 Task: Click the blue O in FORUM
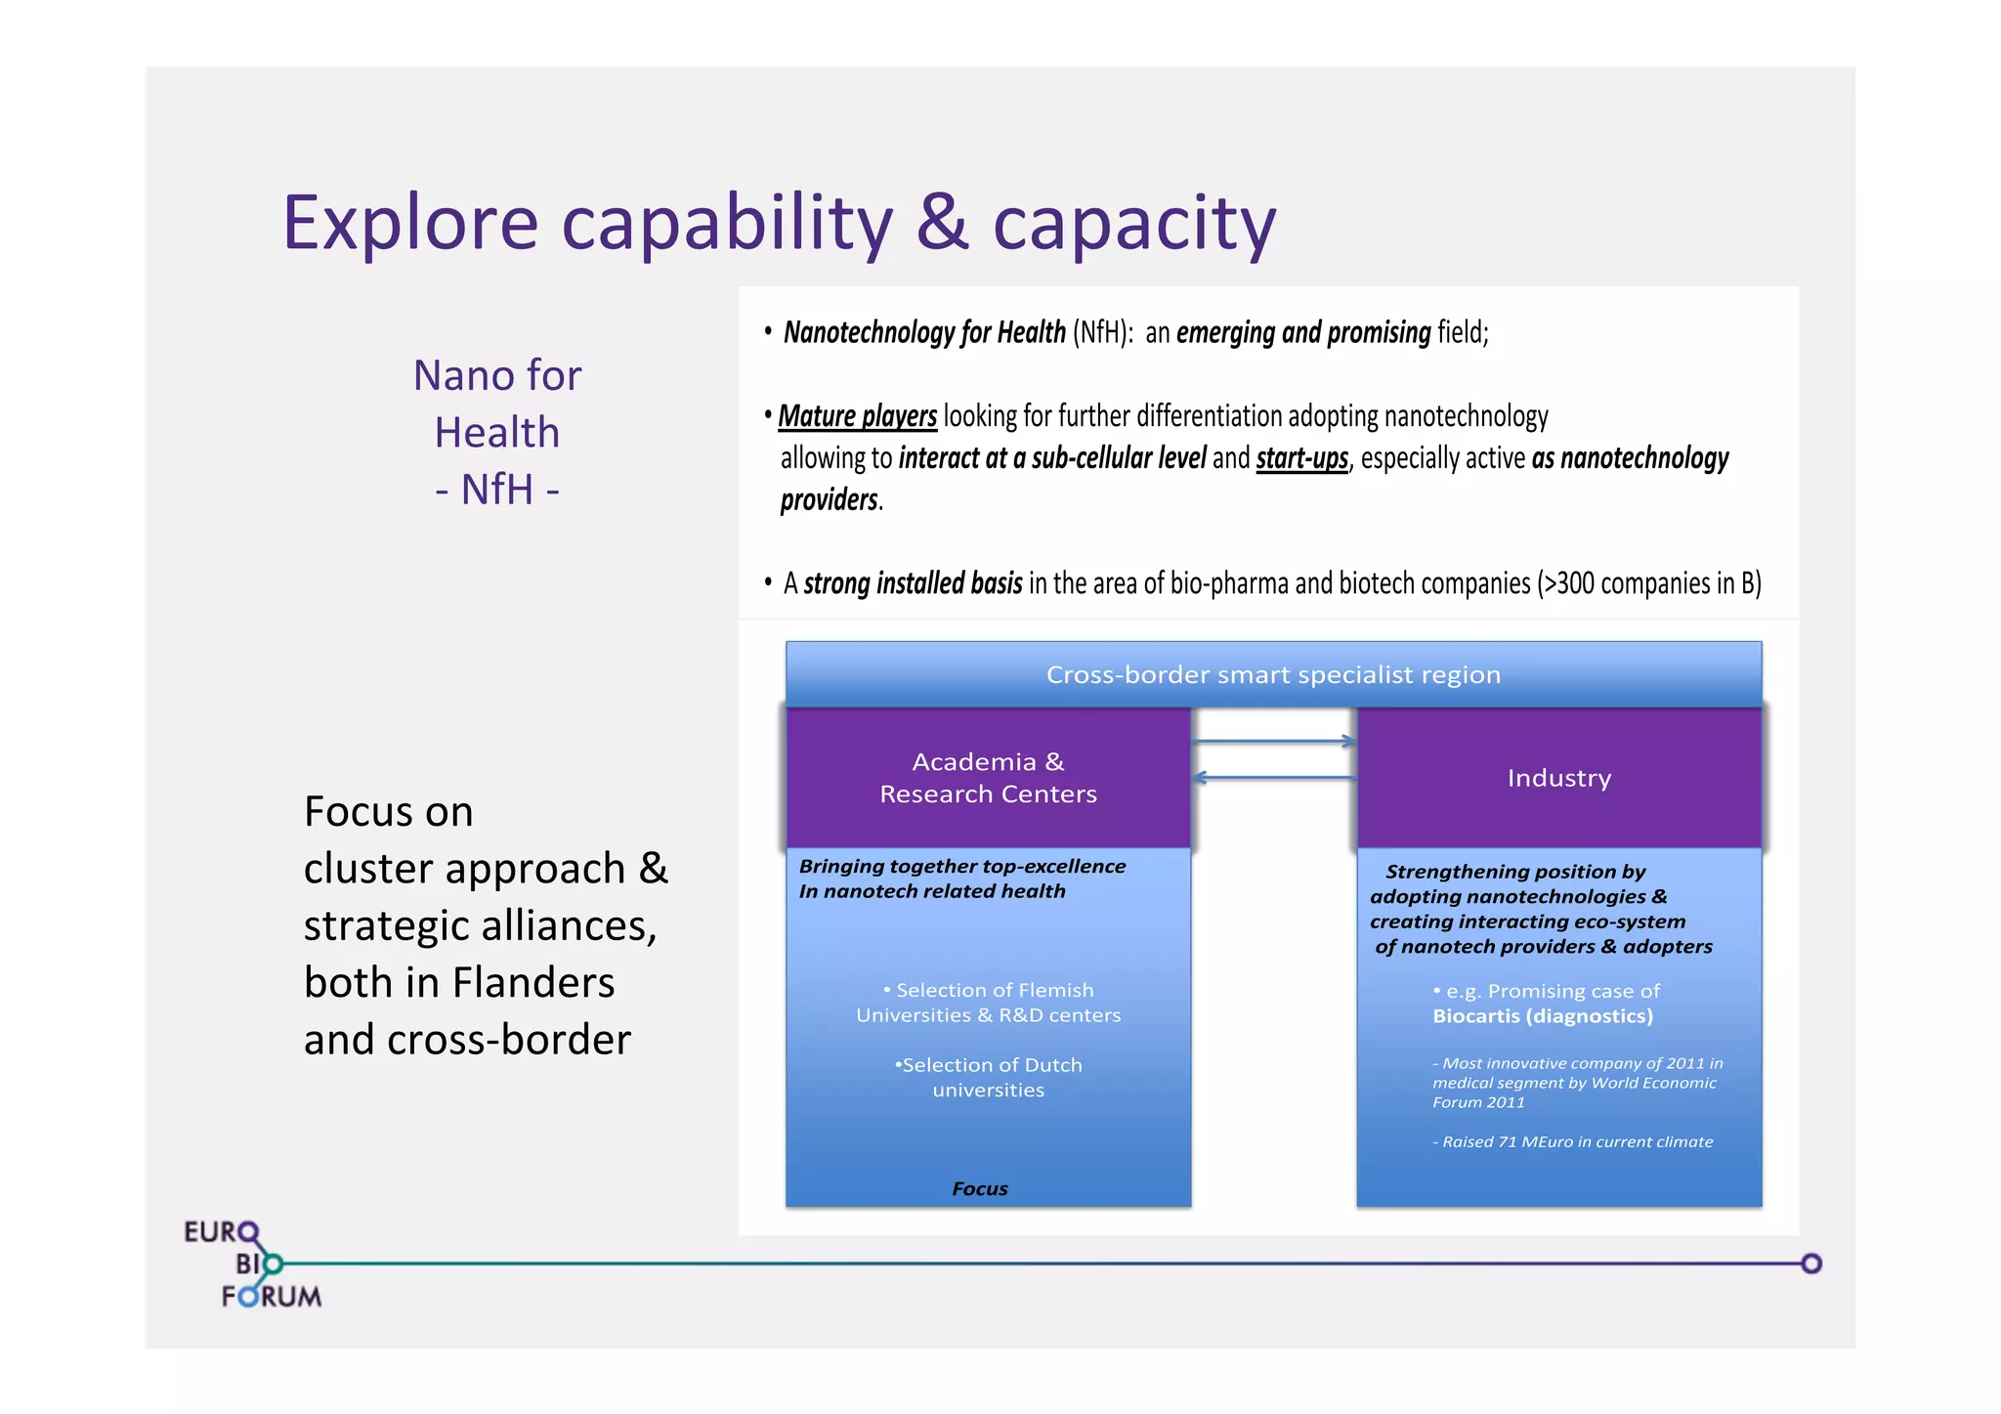pyautogui.click(x=249, y=1297)
